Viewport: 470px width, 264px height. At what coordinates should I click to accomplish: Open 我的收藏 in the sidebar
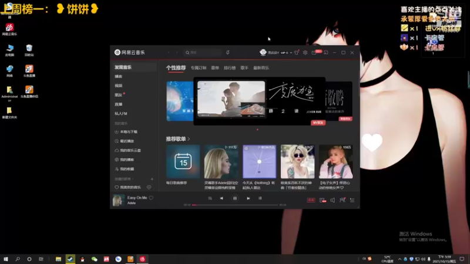coord(125,169)
